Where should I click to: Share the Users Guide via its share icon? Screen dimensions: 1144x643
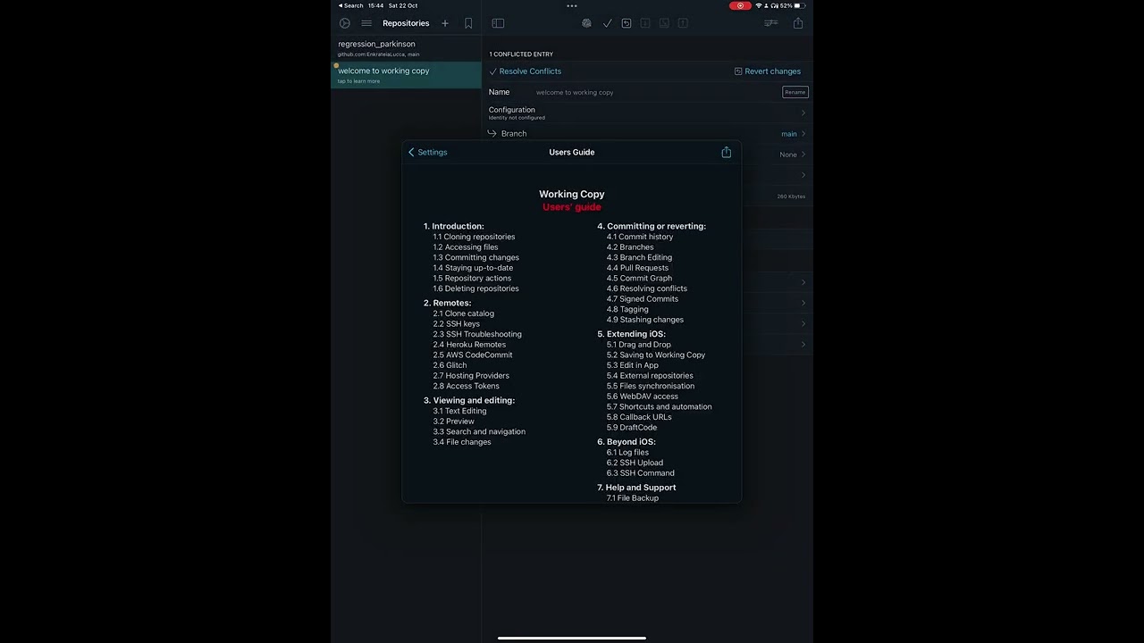click(727, 152)
